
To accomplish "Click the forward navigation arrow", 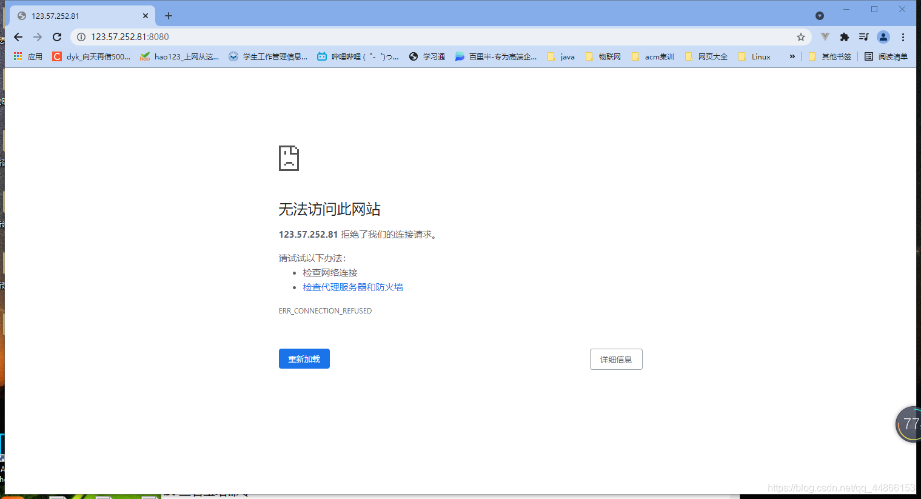I will 38,37.
